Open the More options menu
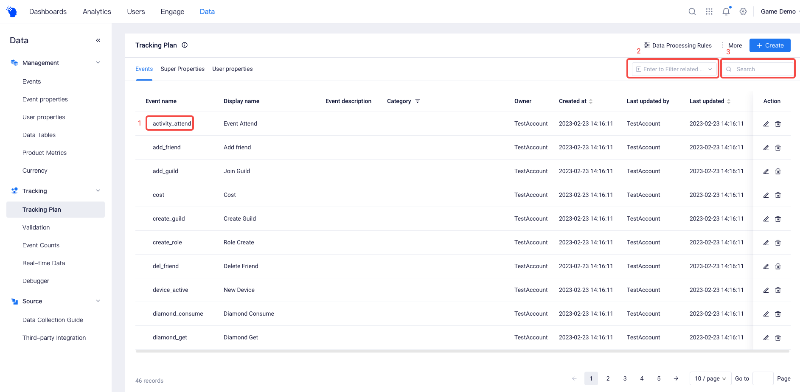The image size is (800, 392). click(x=732, y=45)
